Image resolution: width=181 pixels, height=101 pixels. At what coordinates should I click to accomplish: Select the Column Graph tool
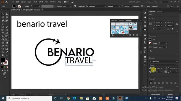(7, 49)
